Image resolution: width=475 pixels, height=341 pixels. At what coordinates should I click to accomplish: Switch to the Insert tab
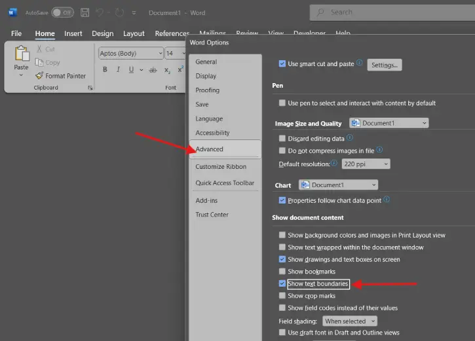click(73, 33)
